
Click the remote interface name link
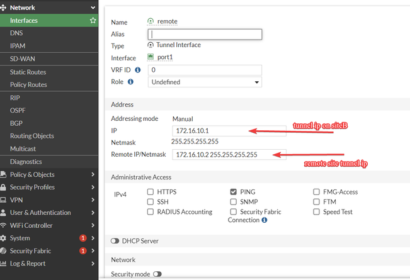[x=168, y=21]
